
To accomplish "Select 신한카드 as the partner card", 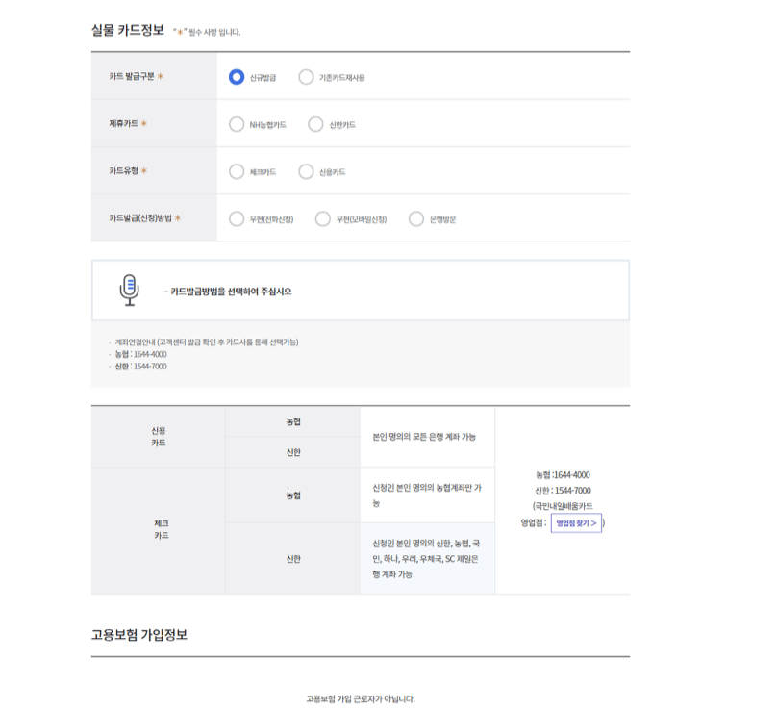I will click(x=317, y=123).
